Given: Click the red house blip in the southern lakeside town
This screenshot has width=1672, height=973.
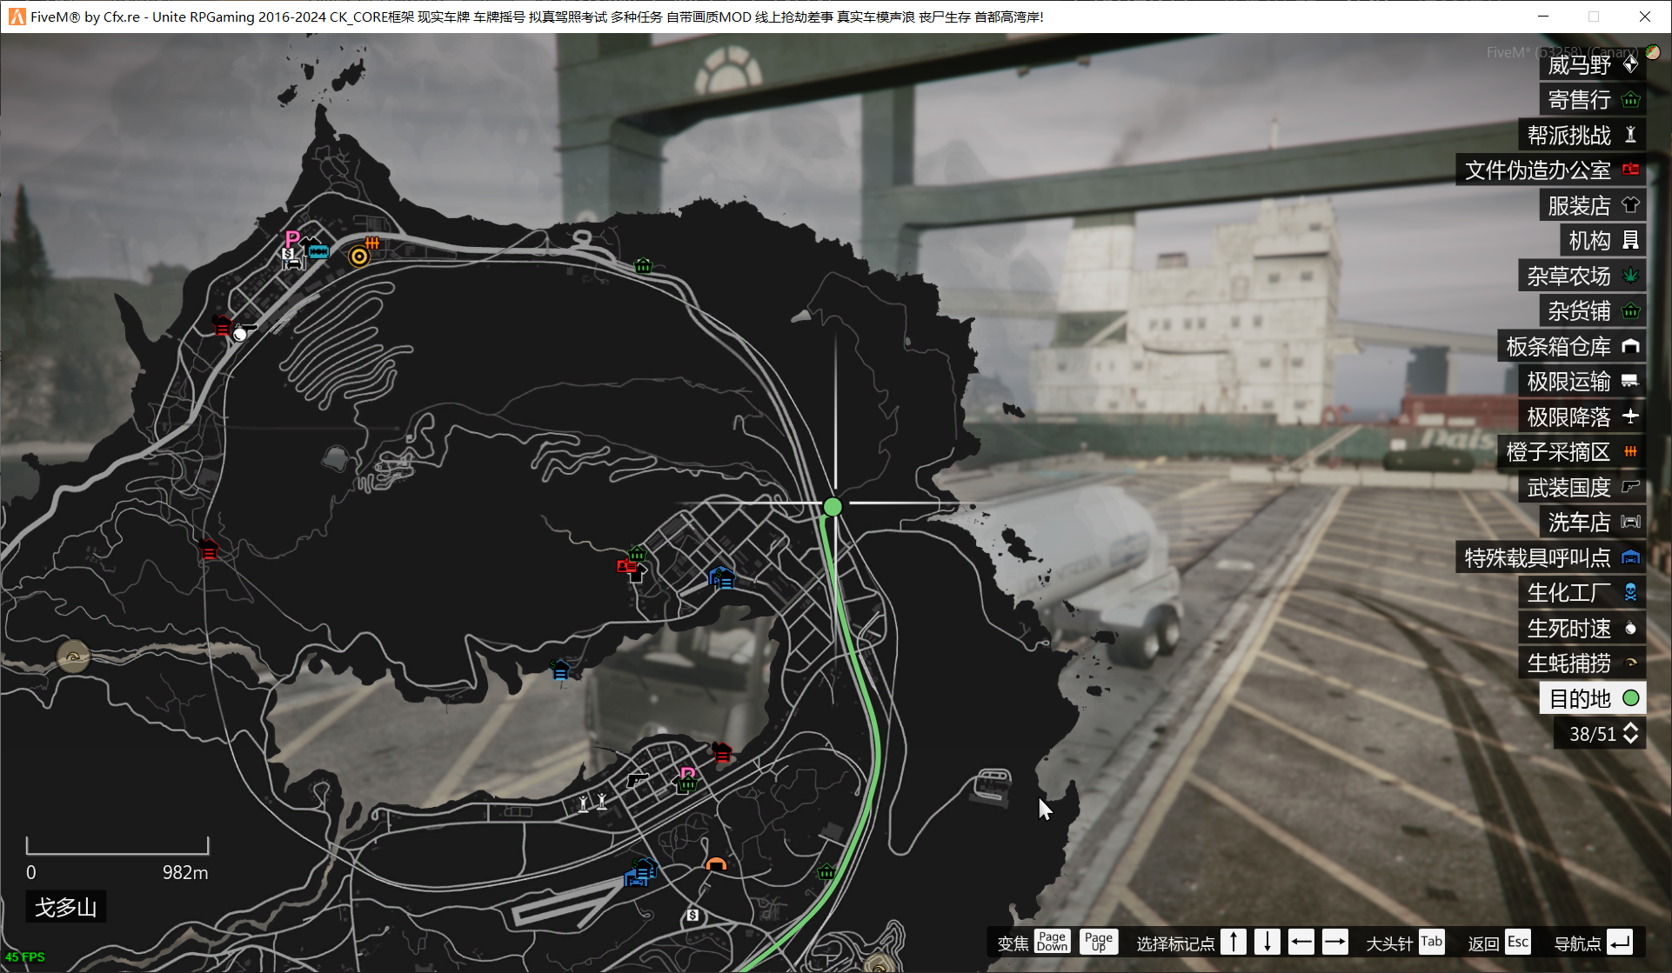Looking at the screenshot, I should click(721, 751).
